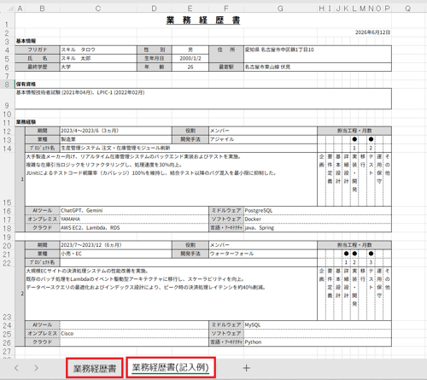Select row 8 header
Screen dimensions: 427x380
click(7, 85)
